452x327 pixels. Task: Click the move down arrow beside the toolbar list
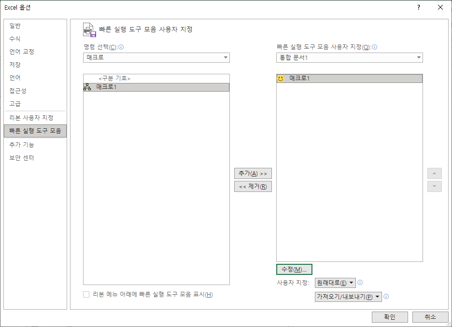(x=434, y=186)
